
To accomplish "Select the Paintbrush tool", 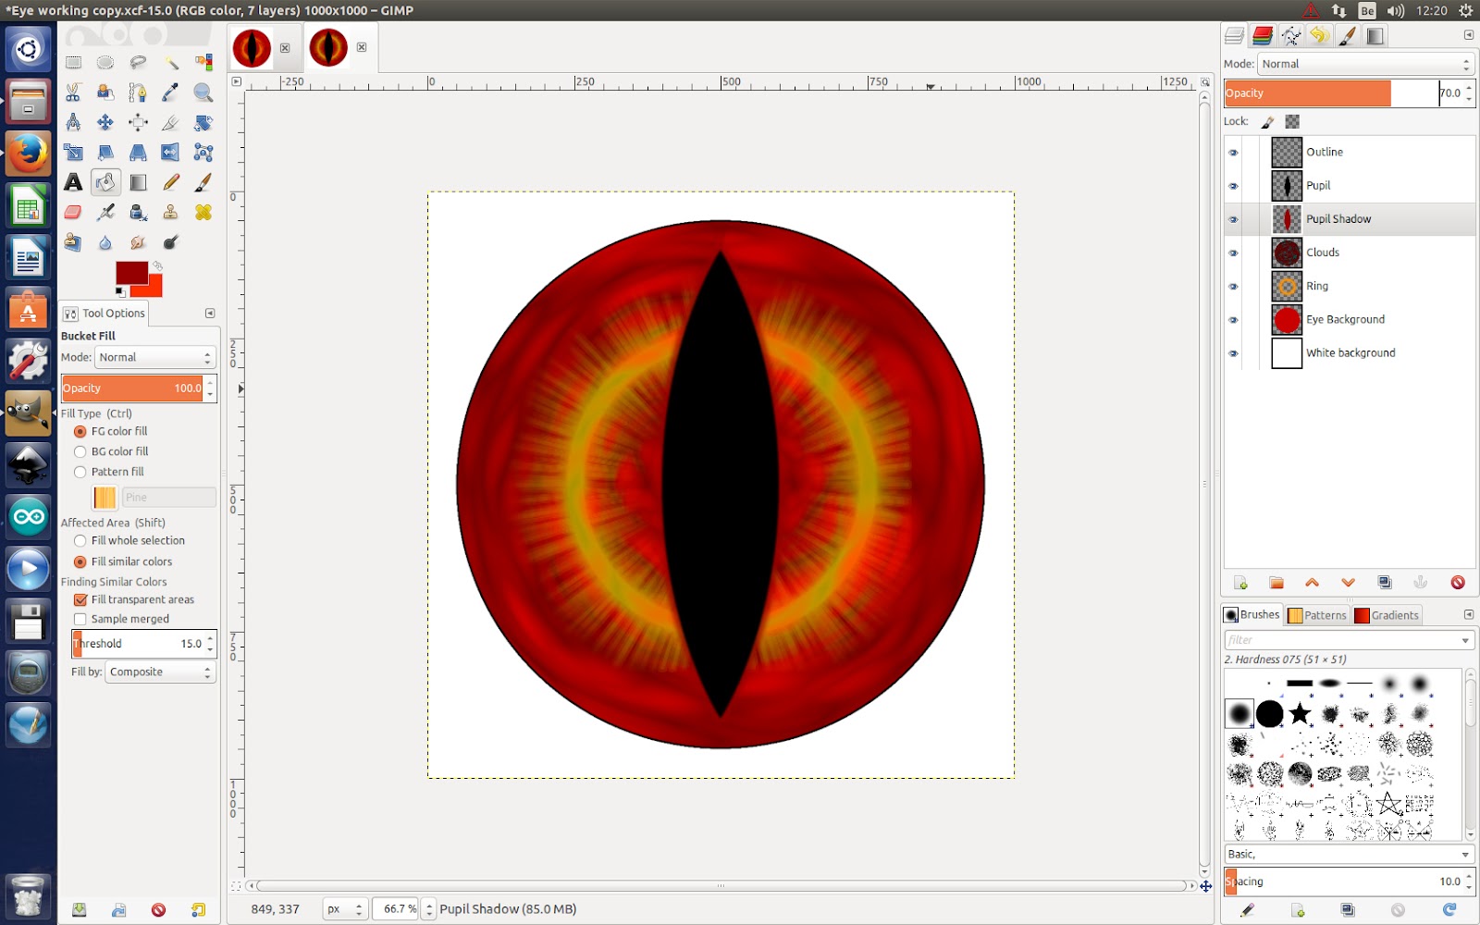I will [x=203, y=181].
